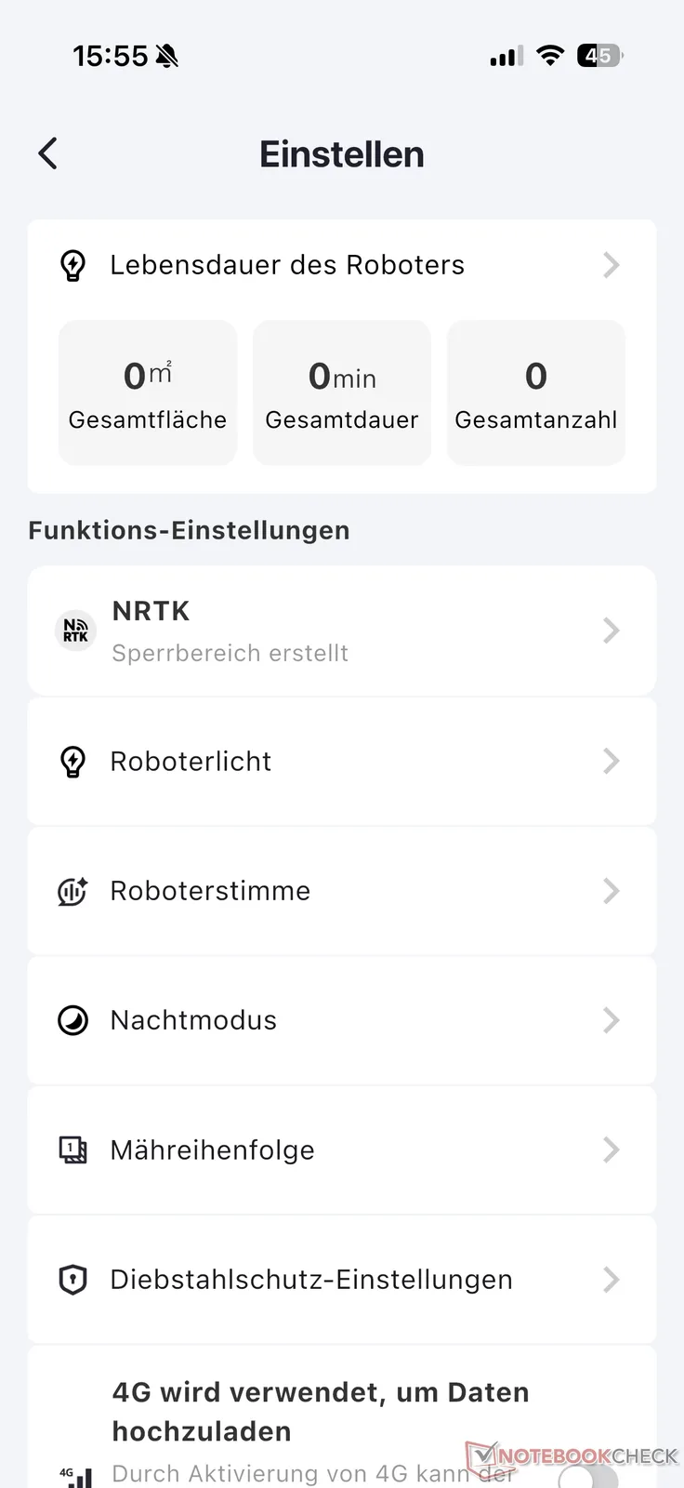Tap the Mähreihenfolge order icon

pyautogui.click(x=72, y=1150)
